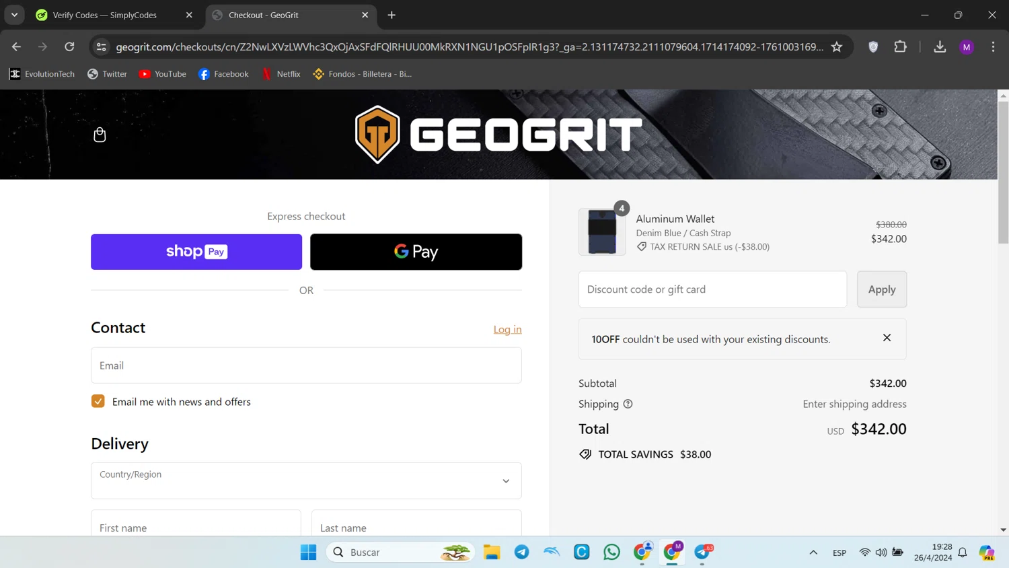
Task: Show hidden system tray icons
Action: 813,553
